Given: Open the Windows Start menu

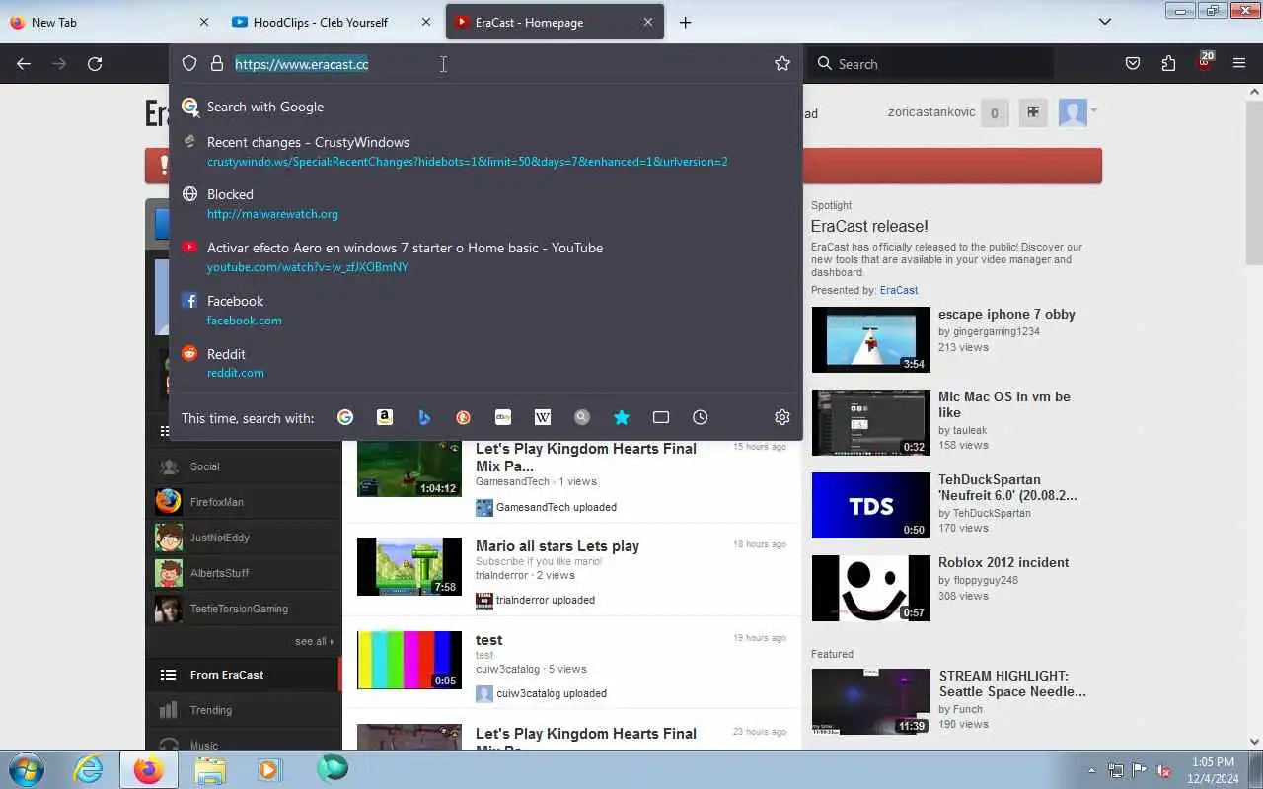Looking at the screenshot, I should click(26, 769).
